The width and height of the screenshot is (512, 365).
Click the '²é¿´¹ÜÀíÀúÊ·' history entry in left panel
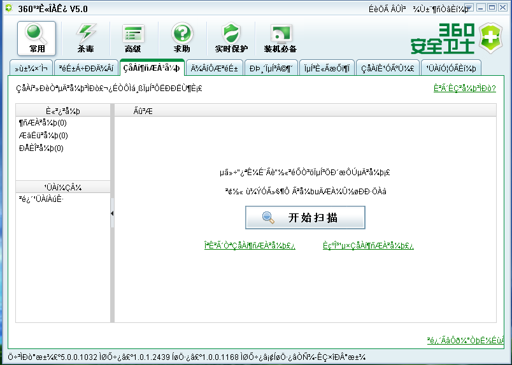(41, 199)
